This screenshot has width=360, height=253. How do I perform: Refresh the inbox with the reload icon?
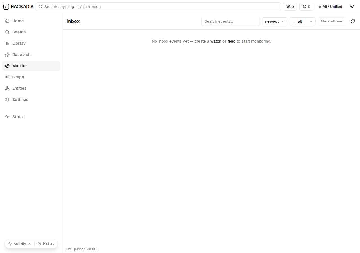coord(353,21)
